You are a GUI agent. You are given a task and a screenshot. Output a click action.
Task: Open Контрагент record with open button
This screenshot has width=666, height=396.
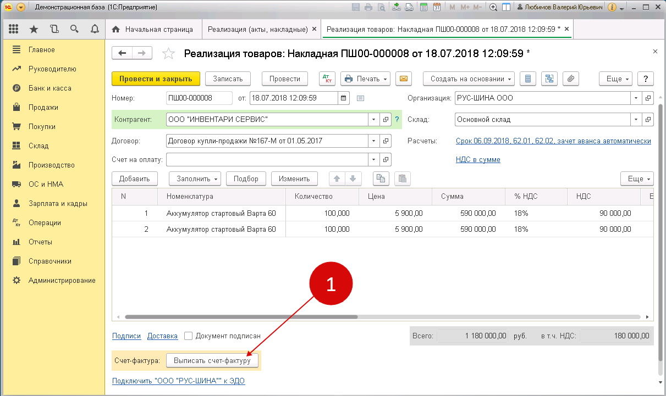tap(386, 119)
